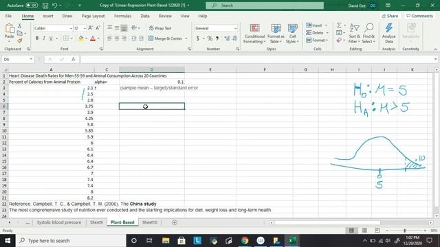Open the Windows Start menu
Viewport: 440px width, 247px height.
(x=8, y=241)
